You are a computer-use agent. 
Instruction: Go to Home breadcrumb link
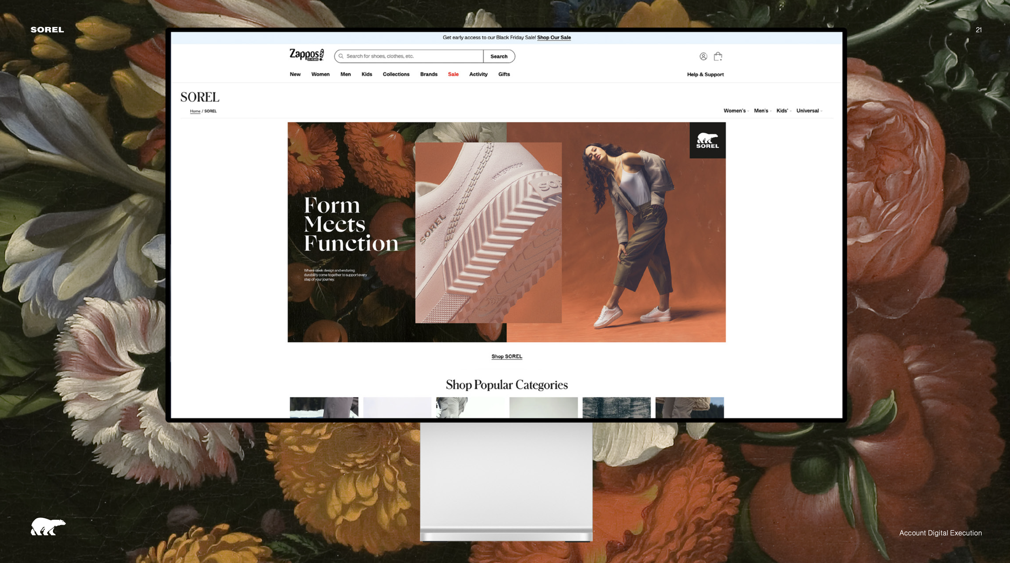tap(195, 111)
